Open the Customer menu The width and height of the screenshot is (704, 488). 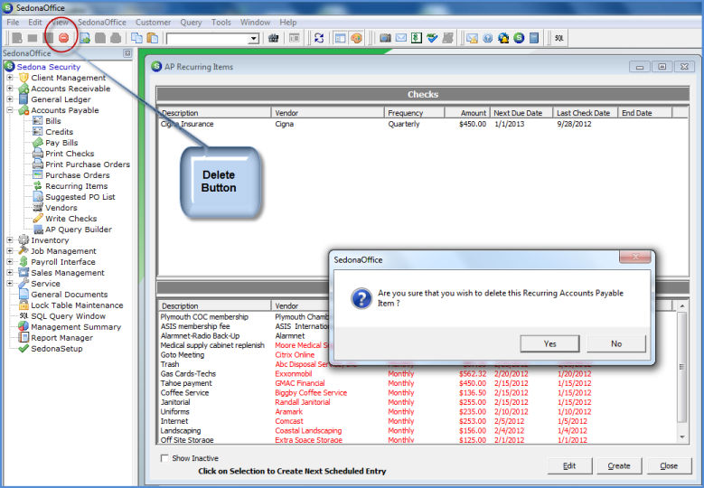(153, 22)
